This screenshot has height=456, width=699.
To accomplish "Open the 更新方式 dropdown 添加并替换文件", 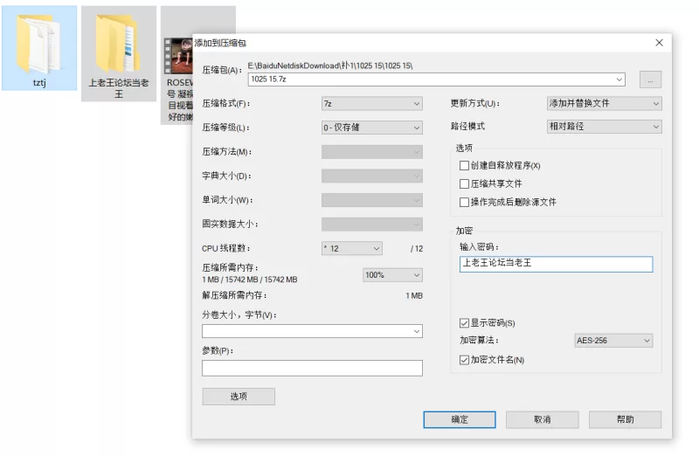I will click(x=604, y=103).
